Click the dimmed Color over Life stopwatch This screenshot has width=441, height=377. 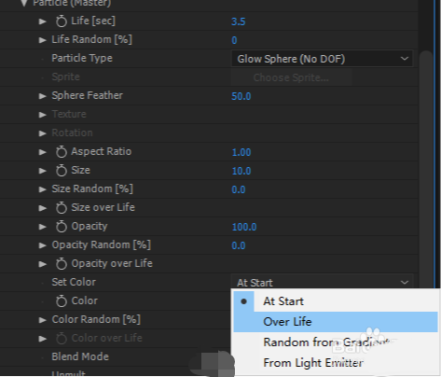pyautogui.click(x=62, y=339)
